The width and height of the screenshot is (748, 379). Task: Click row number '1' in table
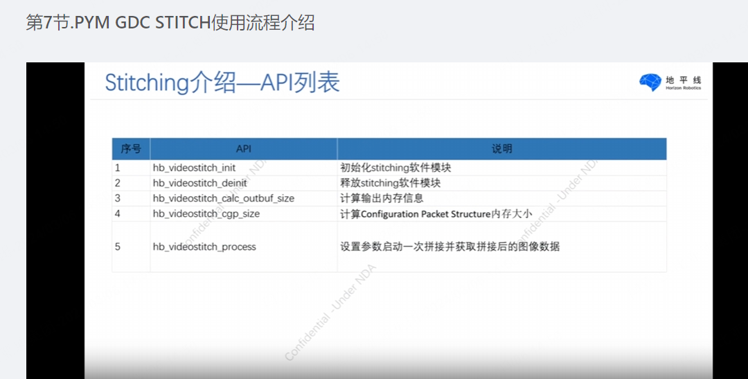click(x=117, y=168)
